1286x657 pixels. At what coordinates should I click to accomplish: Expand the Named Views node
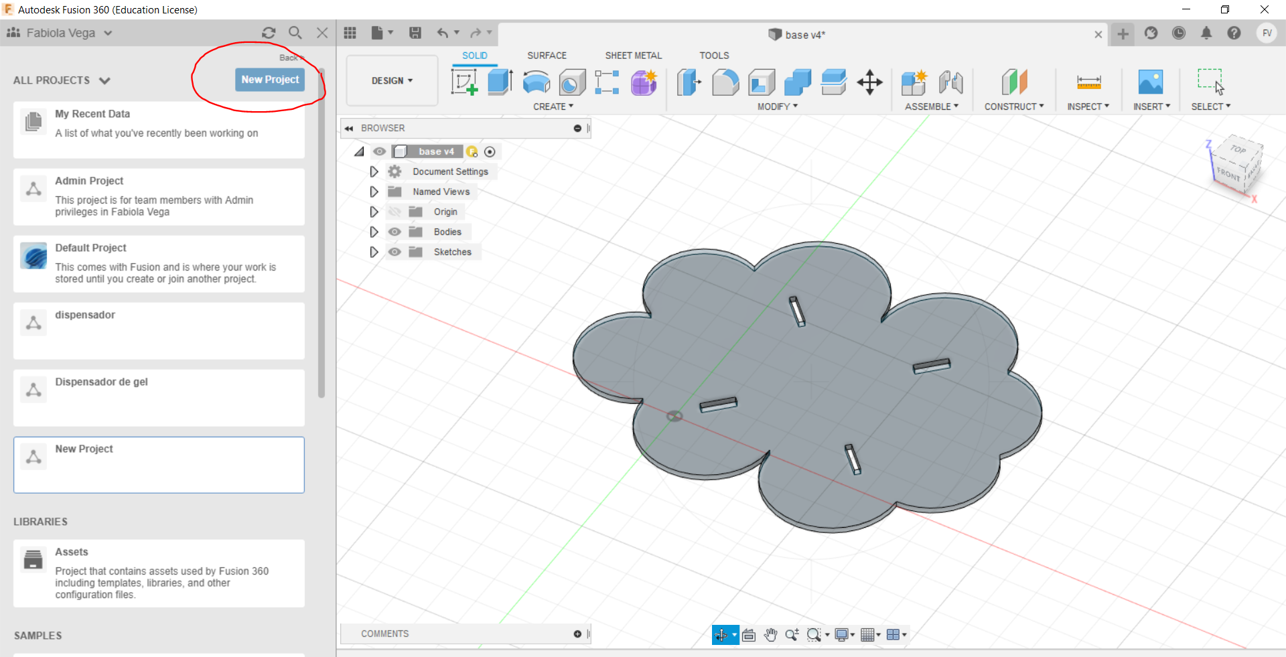374,192
